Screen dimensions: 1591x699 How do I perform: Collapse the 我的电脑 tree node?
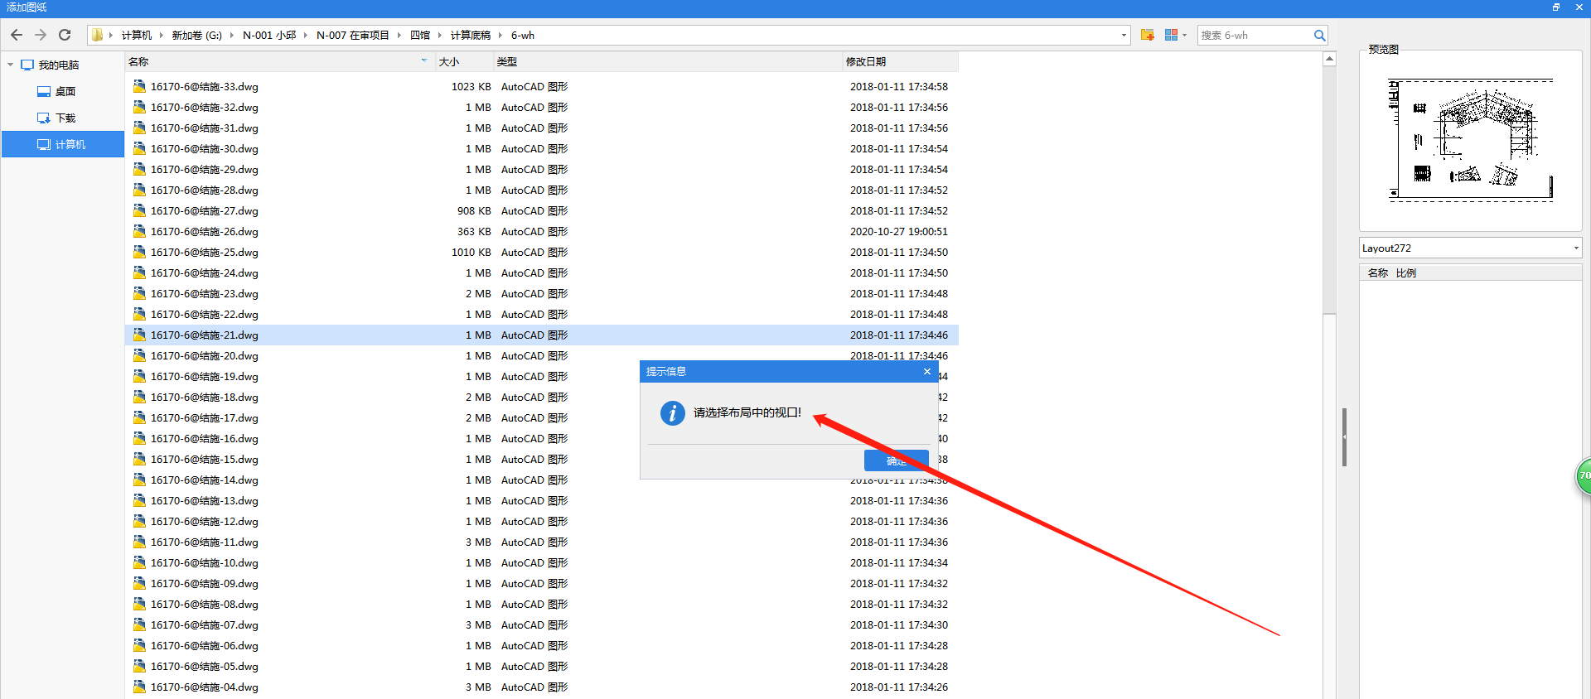coord(10,65)
